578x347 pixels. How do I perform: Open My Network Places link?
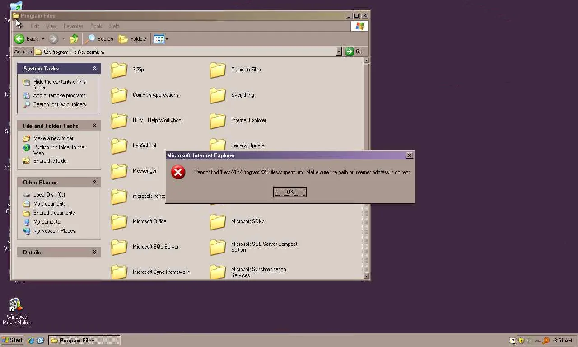click(54, 231)
